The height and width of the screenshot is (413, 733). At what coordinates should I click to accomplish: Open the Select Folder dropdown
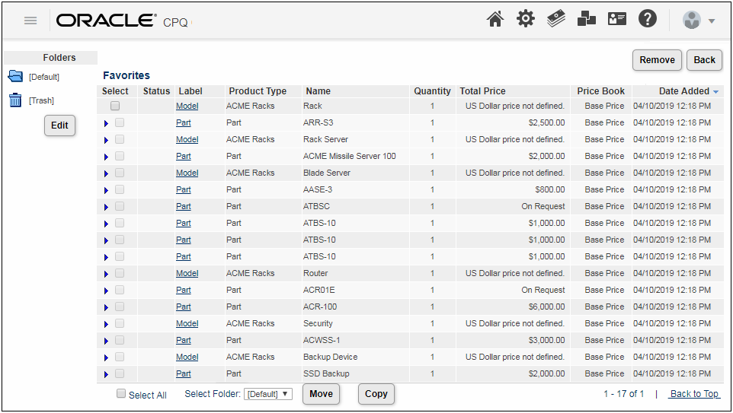pos(268,394)
